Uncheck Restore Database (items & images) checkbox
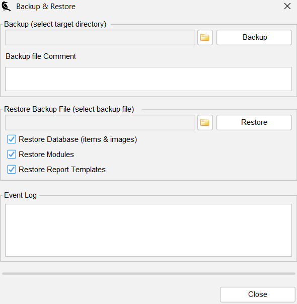This screenshot has width=297, height=304. [12, 139]
